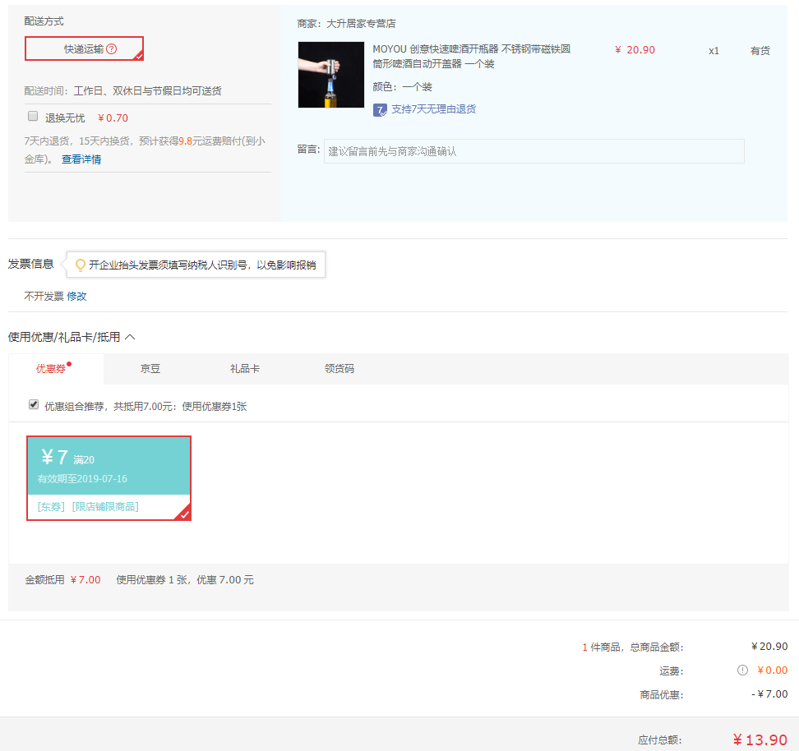
Task: Click 修改 to edit invoice info
Action: click(x=77, y=297)
